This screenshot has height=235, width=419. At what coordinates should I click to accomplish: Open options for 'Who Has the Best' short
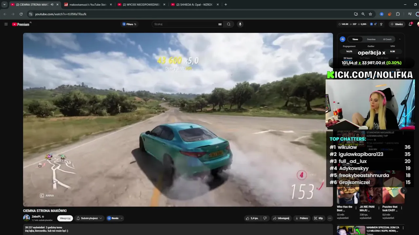coord(356,208)
